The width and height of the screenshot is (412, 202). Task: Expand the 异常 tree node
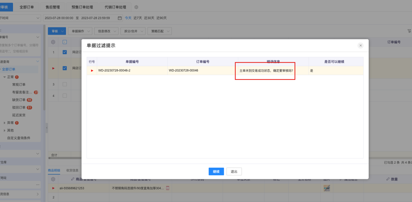[x=5, y=123]
